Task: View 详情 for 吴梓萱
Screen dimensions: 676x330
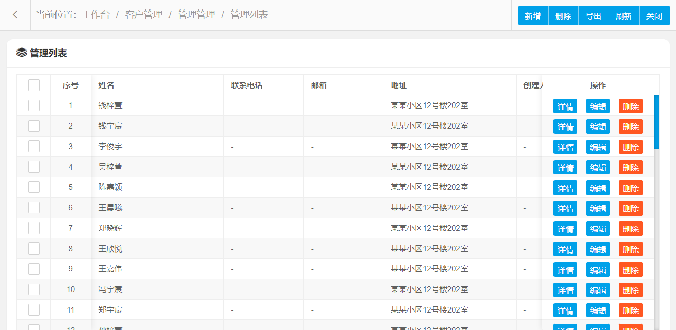Action: (565, 167)
